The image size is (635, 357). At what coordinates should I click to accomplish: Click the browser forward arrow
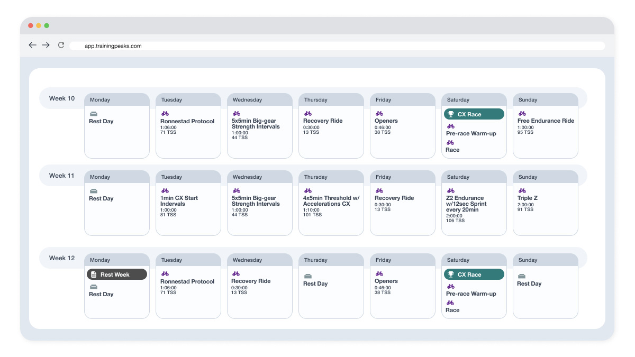pos(46,45)
